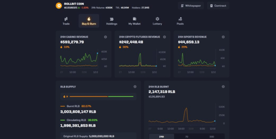Click the RLB Supply info icon
This screenshot has height=139, width=276.
[135, 87]
